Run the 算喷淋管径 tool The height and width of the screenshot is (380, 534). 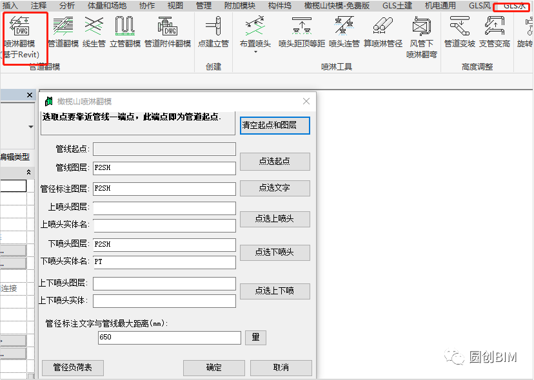click(383, 32)
